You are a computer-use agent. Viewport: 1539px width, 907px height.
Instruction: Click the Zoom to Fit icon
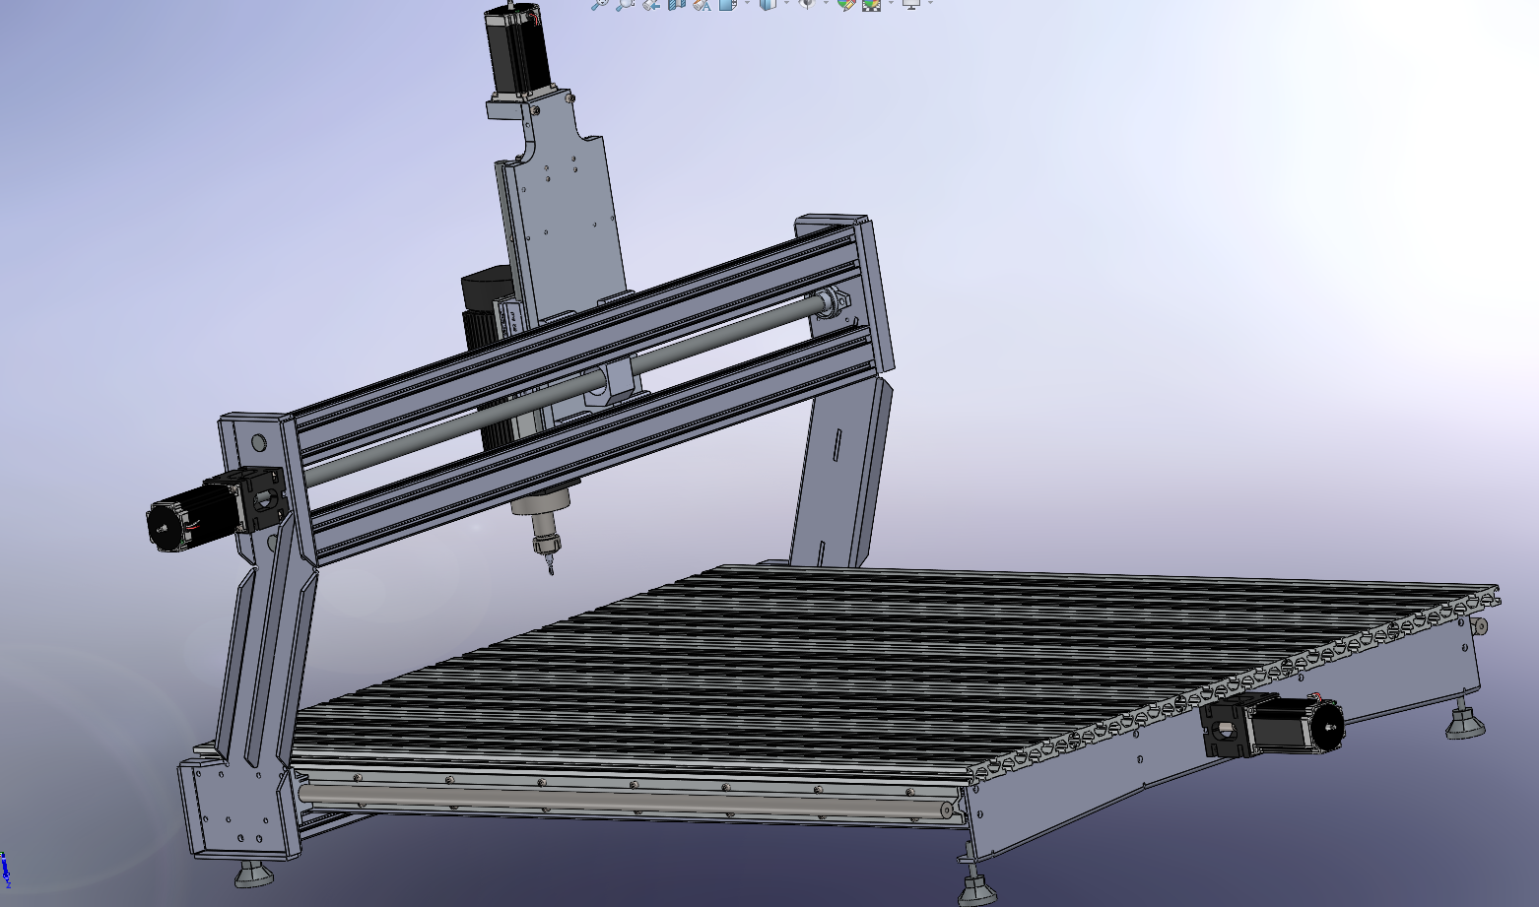pos(599,4)
